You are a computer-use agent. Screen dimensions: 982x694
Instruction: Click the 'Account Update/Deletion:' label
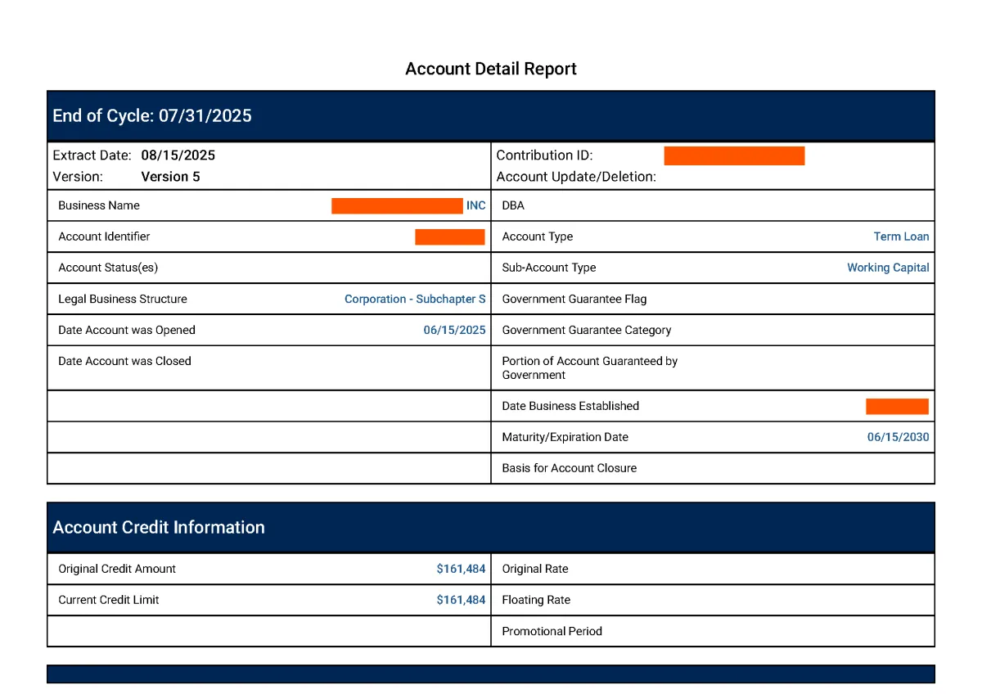pos(576,176)
